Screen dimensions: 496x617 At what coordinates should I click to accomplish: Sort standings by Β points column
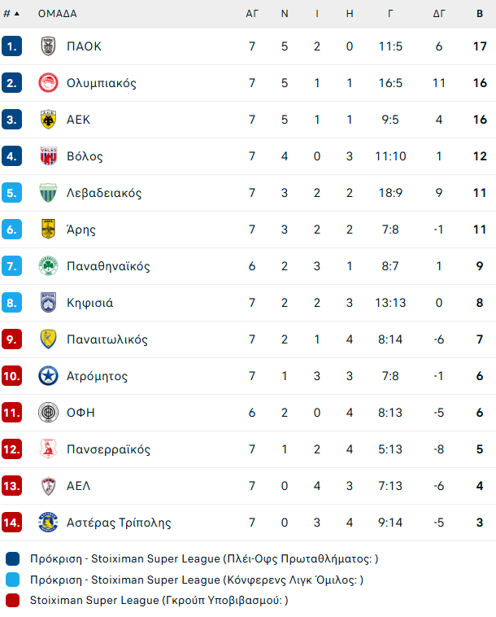tap(480, 14)
